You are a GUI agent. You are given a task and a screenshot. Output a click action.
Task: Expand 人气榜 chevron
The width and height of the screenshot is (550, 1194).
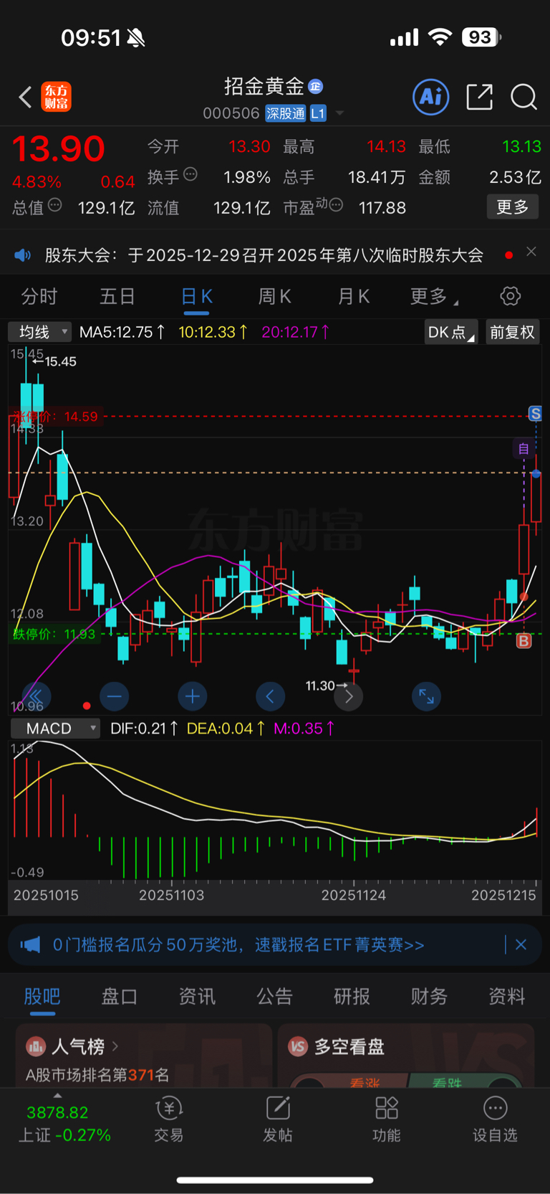click(115, 1046)
